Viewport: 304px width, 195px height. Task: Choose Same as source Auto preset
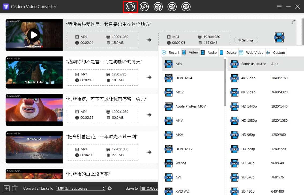coord(266,64)
